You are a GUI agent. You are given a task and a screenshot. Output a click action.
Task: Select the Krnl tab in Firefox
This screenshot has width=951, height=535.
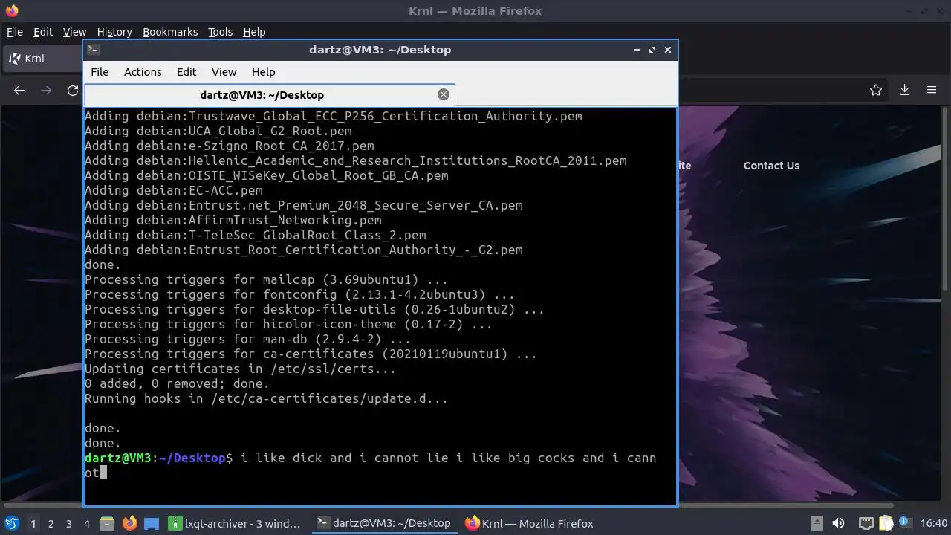click(x=42, y=59)
